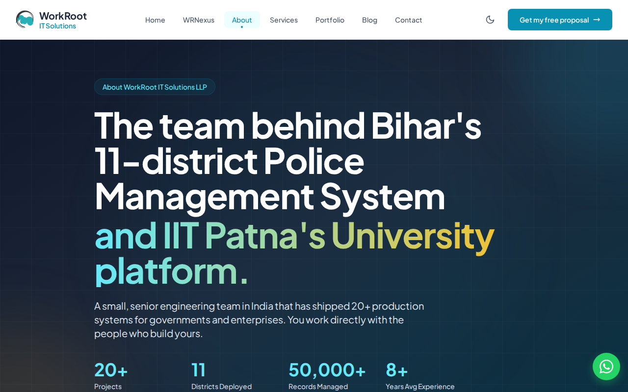The height and width of the screenshot is (392, 628).
Task: Open the Services page
Action: pos(284,20)
